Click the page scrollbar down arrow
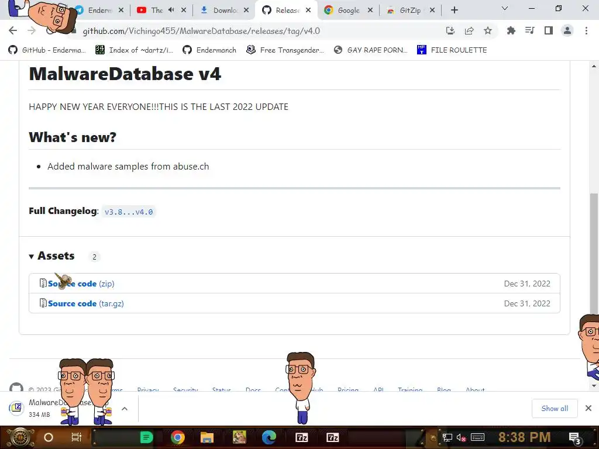This screenshot has height=449, width=599. pyautogui.click(x=594, y=386)
